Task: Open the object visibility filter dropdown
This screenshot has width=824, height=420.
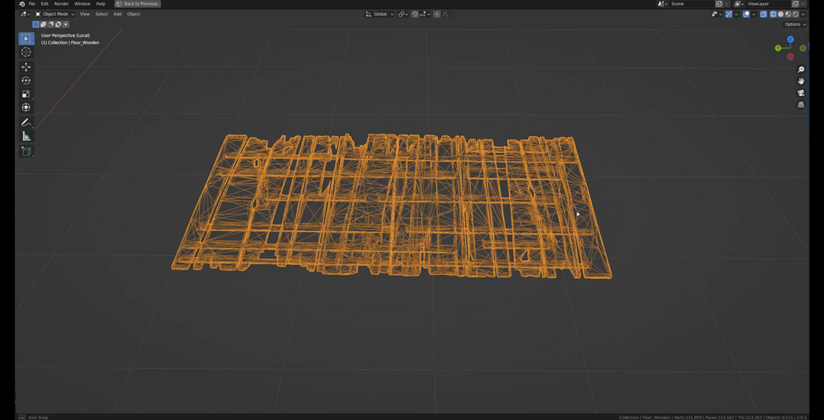Action: 717,14
